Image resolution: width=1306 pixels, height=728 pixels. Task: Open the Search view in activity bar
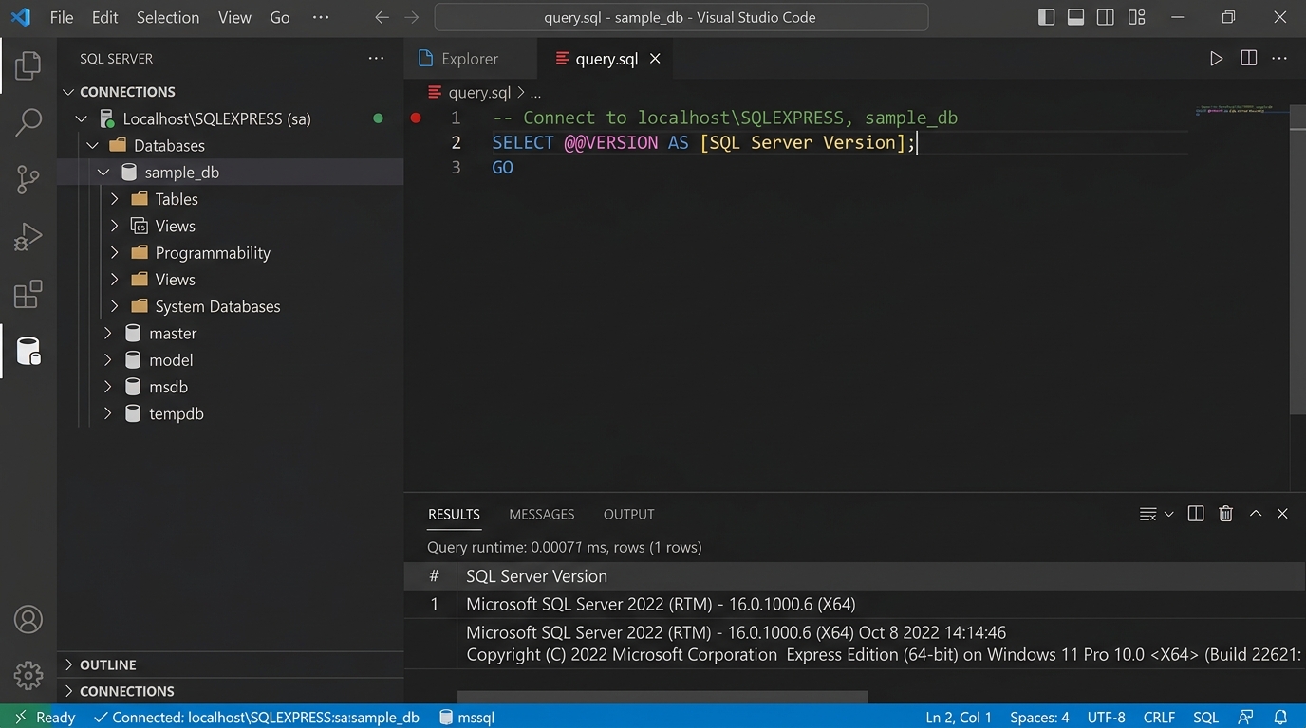point(28,122)
